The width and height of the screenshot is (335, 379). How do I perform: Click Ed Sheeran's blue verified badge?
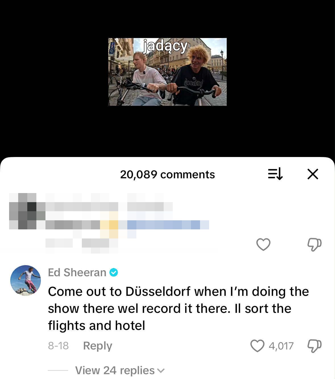tap(114, 272)
